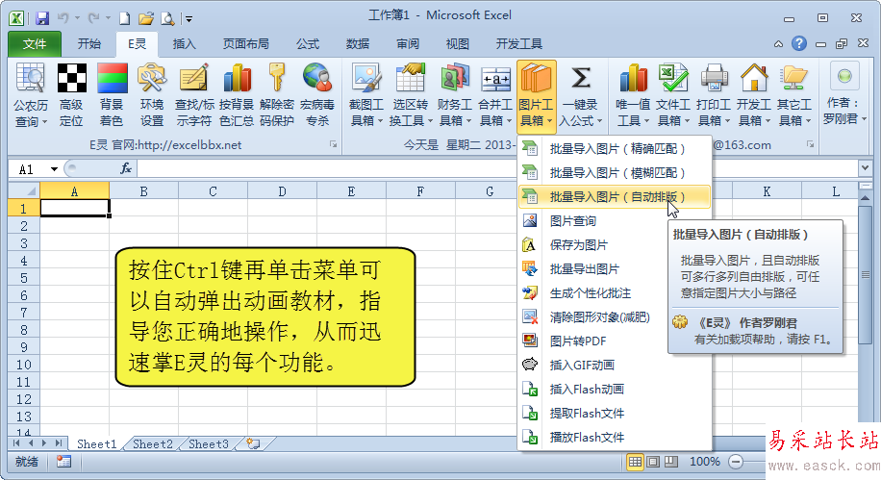The height and width of the screenshot is (480, 881).
Task: Click the macro record icon in status bar
Action: pos(63,462)
